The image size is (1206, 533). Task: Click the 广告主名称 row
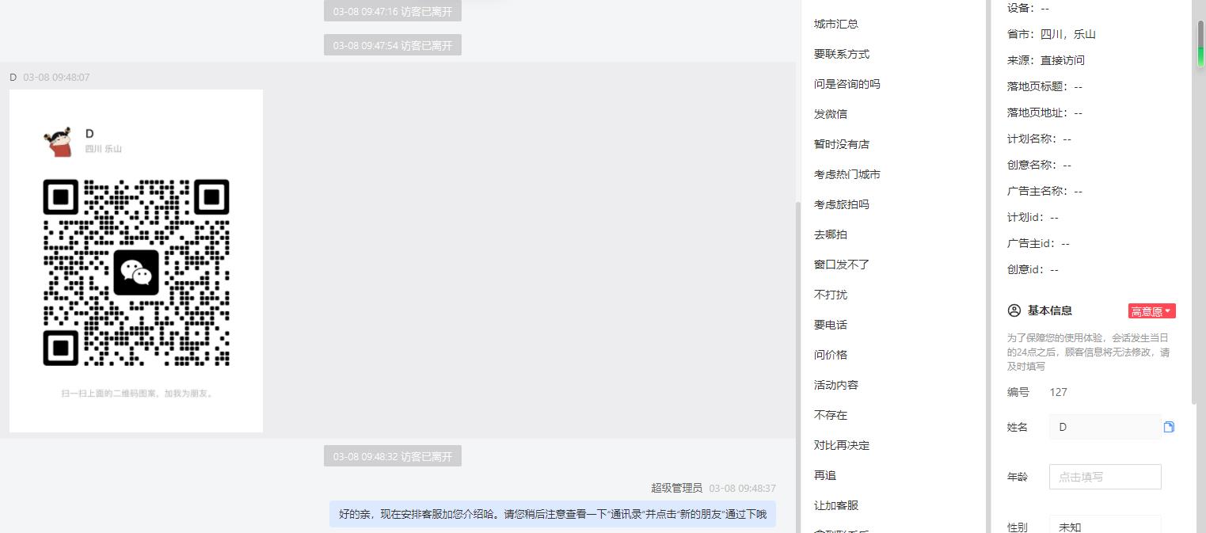[x=1044, y=191]
